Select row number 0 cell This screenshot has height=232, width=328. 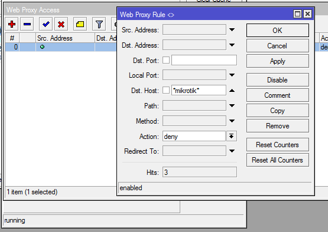12,47
